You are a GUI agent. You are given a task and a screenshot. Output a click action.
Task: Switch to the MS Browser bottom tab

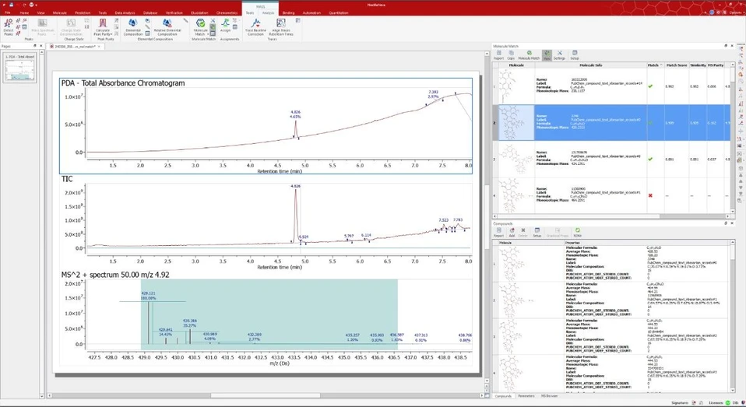[x=550, y=396]
